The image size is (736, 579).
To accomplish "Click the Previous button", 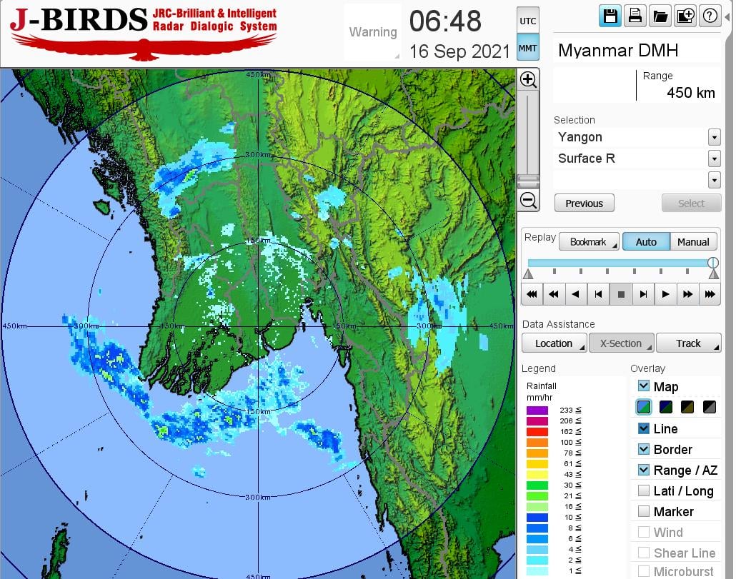I will pos(584,203).
